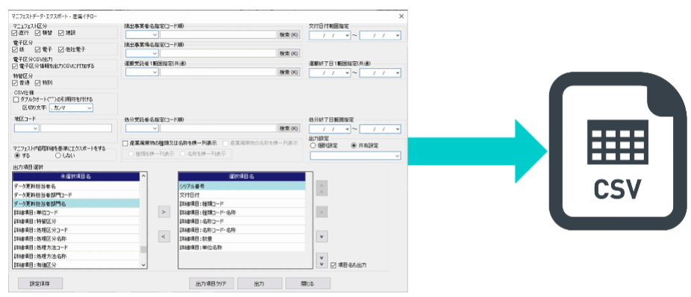
Task: Select シリアル番号 in the selected items list
Action: point(242,186)
